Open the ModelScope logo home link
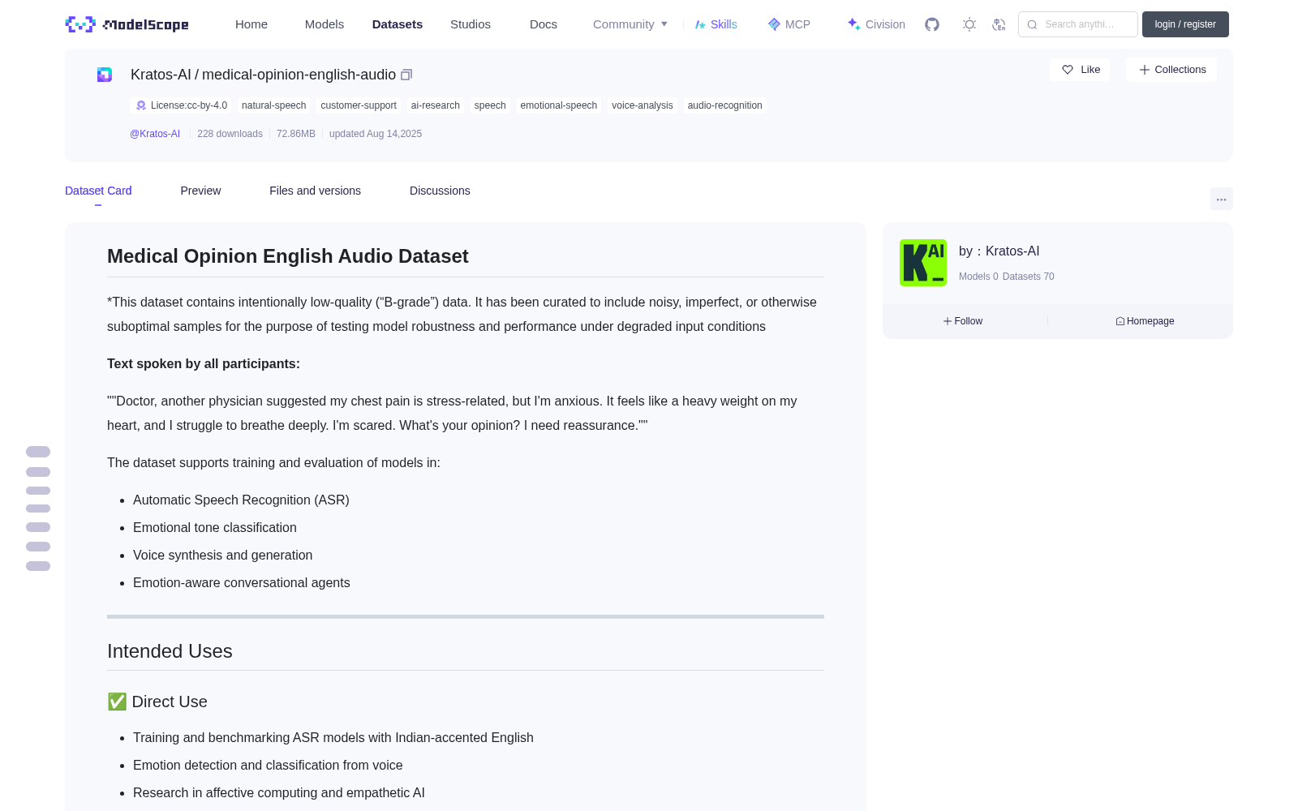Image resolution: width=1298 pixels, height=811 pixels. 127,24
